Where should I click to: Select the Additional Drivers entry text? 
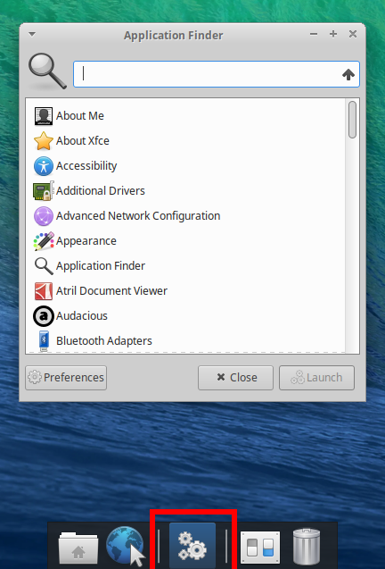101,191
